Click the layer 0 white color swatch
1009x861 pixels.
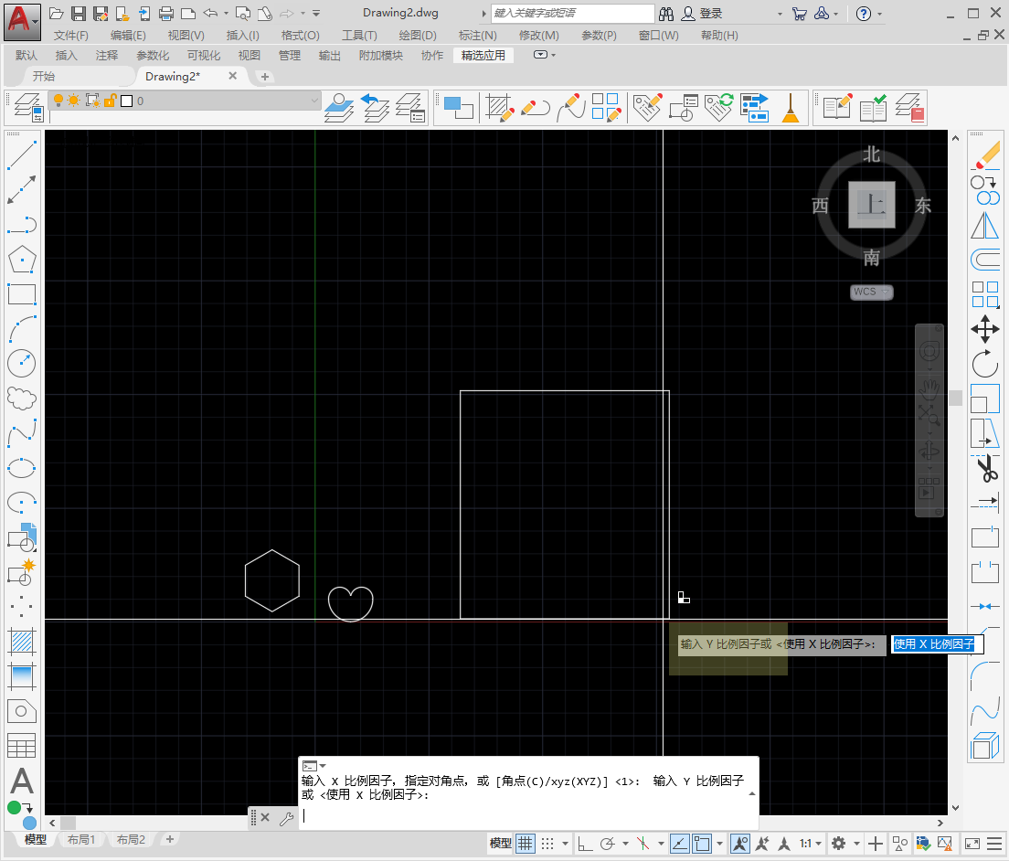pyautogui.click(x=127, y=101)
